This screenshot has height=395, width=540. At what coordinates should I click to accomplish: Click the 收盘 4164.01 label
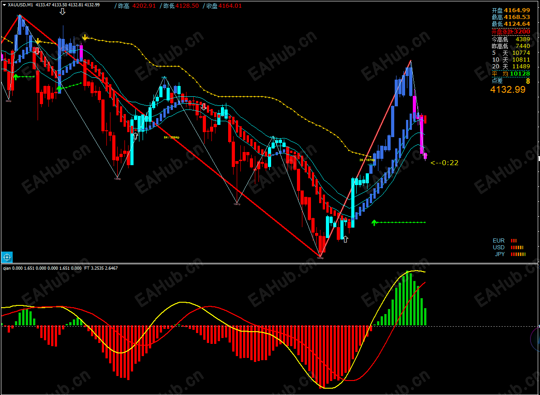222,6
